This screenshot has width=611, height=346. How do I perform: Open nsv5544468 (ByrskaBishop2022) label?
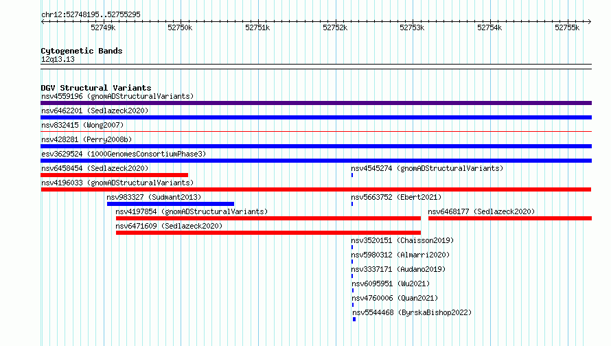tap(412, 312)
